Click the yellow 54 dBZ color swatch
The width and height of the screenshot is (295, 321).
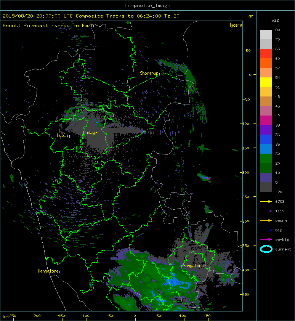[x=266, y=82]
